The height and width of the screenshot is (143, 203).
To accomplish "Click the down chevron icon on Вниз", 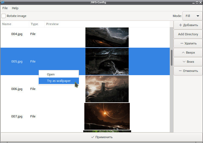I will (184, 62).
